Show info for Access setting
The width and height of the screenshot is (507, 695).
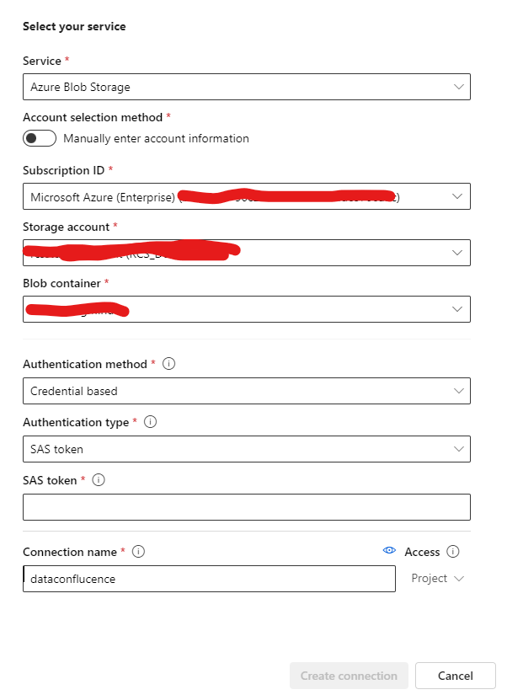pyautogui.click(x=453, y=552)
